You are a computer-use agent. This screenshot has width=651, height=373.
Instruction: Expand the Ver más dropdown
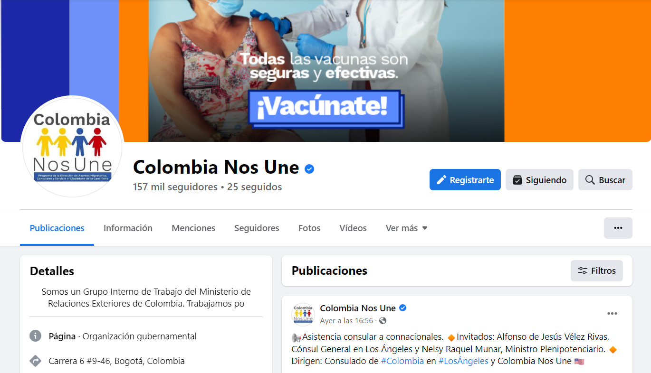407,228
